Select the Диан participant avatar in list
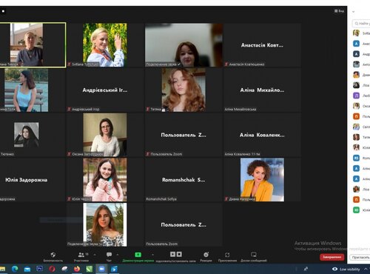This screenshot has width=370, height=274. tap(356, 75)
